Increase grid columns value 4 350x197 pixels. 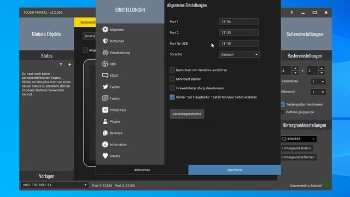coord(295,68)
